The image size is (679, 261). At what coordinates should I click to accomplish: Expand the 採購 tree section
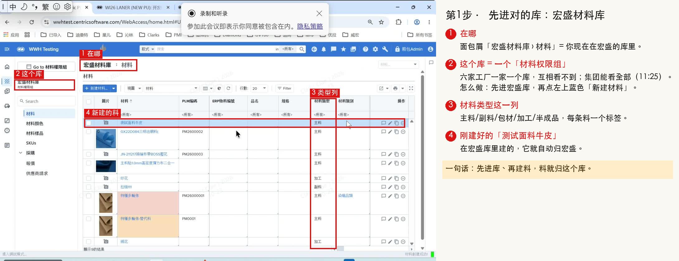[x=21, y=153]
